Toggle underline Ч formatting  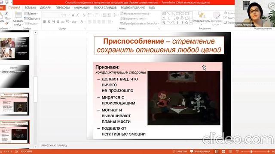(53, 22)
